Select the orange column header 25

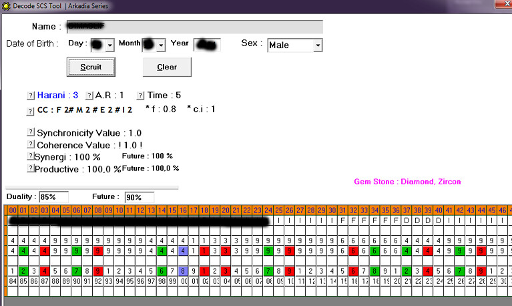(279, 210)
